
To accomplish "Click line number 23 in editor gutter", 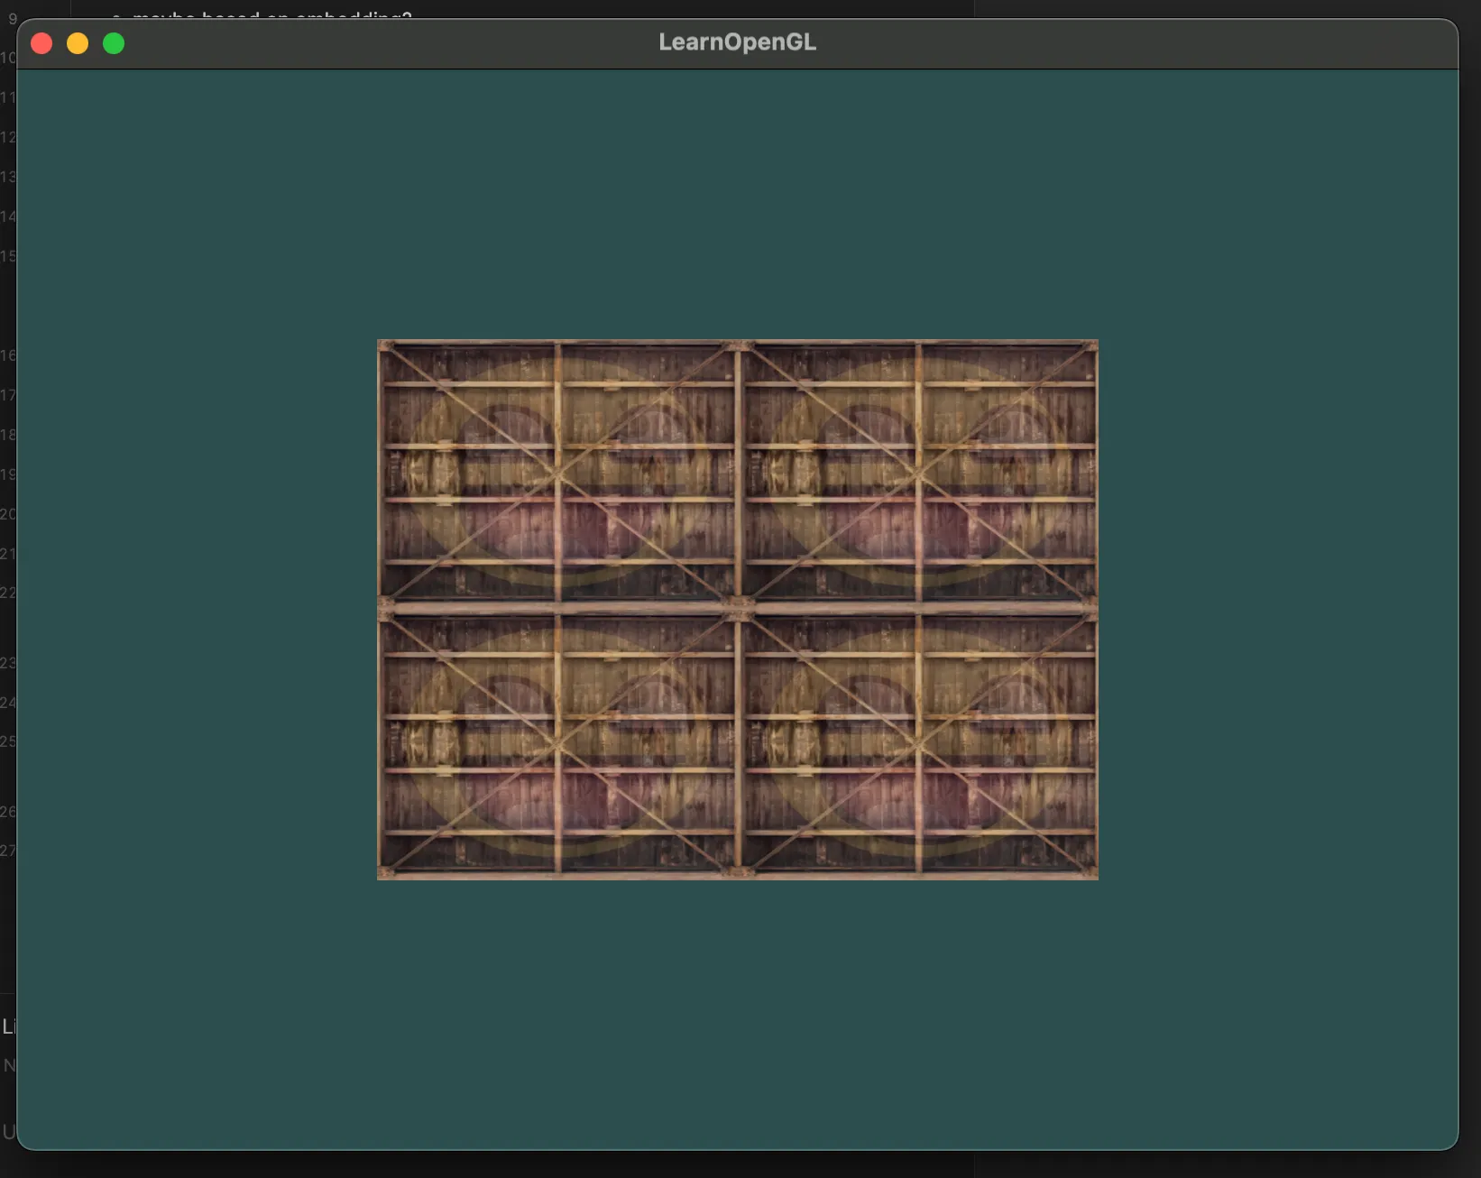I will coord(8,663).
